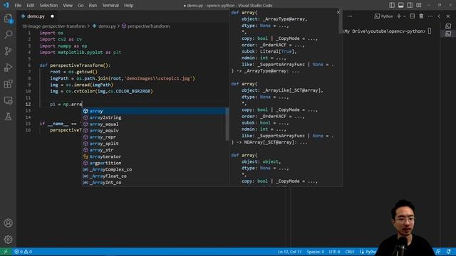Choose the 'array_str' suggestion
Screen dimensions: 456x256
155,150
